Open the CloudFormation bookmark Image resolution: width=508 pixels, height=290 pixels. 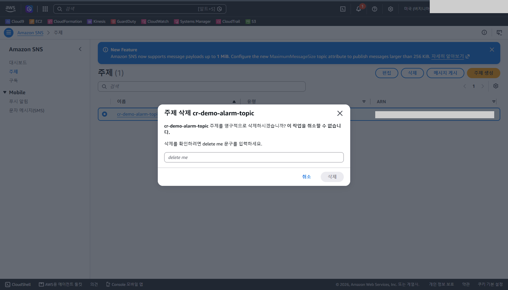pos(65,21)
